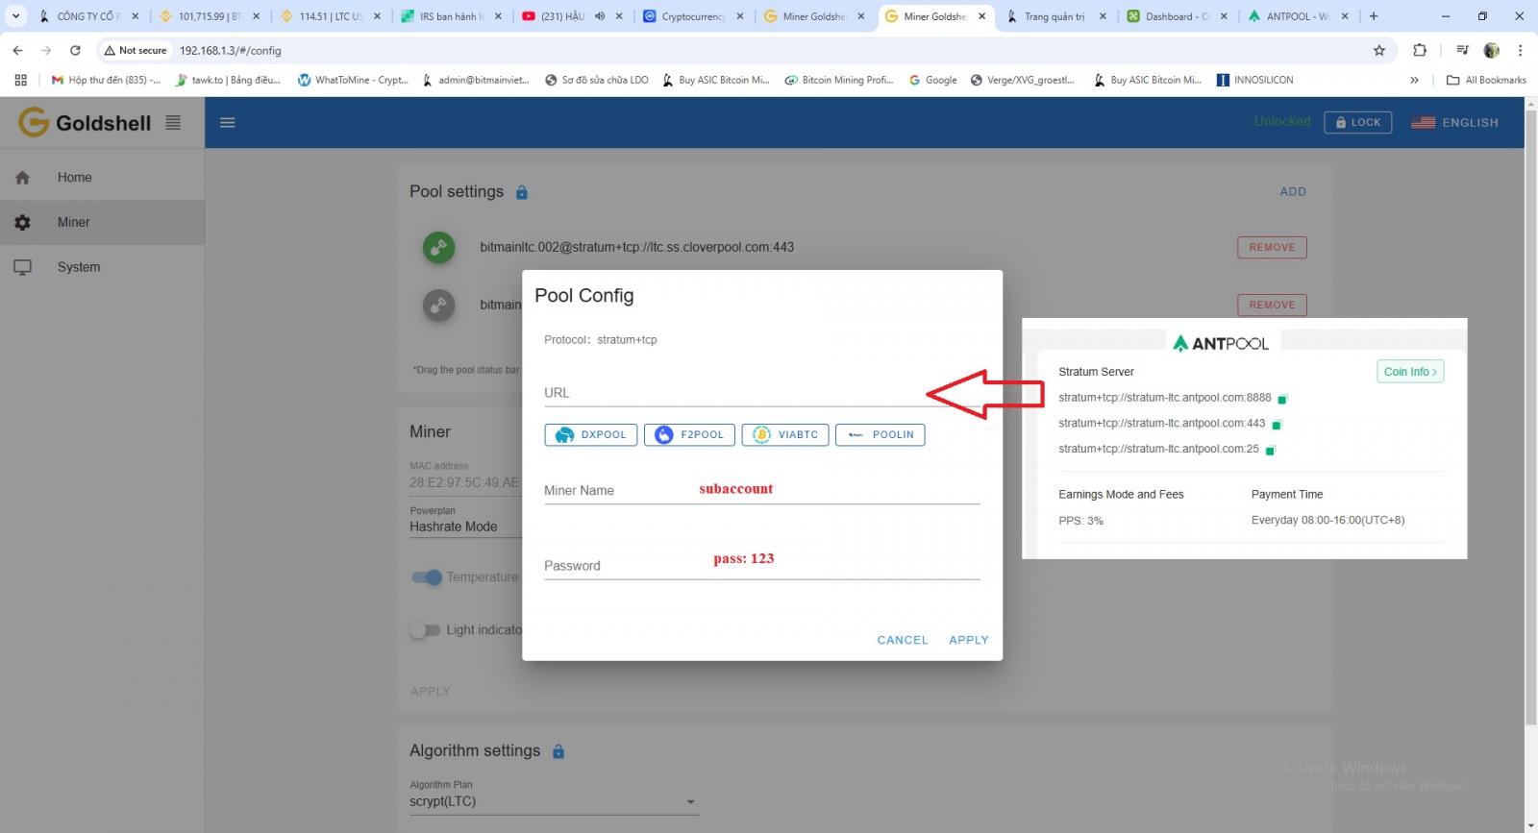This screenshot has height=833, width=1538.
Task: Open the Bitcoin Mining Profi... bookmark
Action: point(839,80)
